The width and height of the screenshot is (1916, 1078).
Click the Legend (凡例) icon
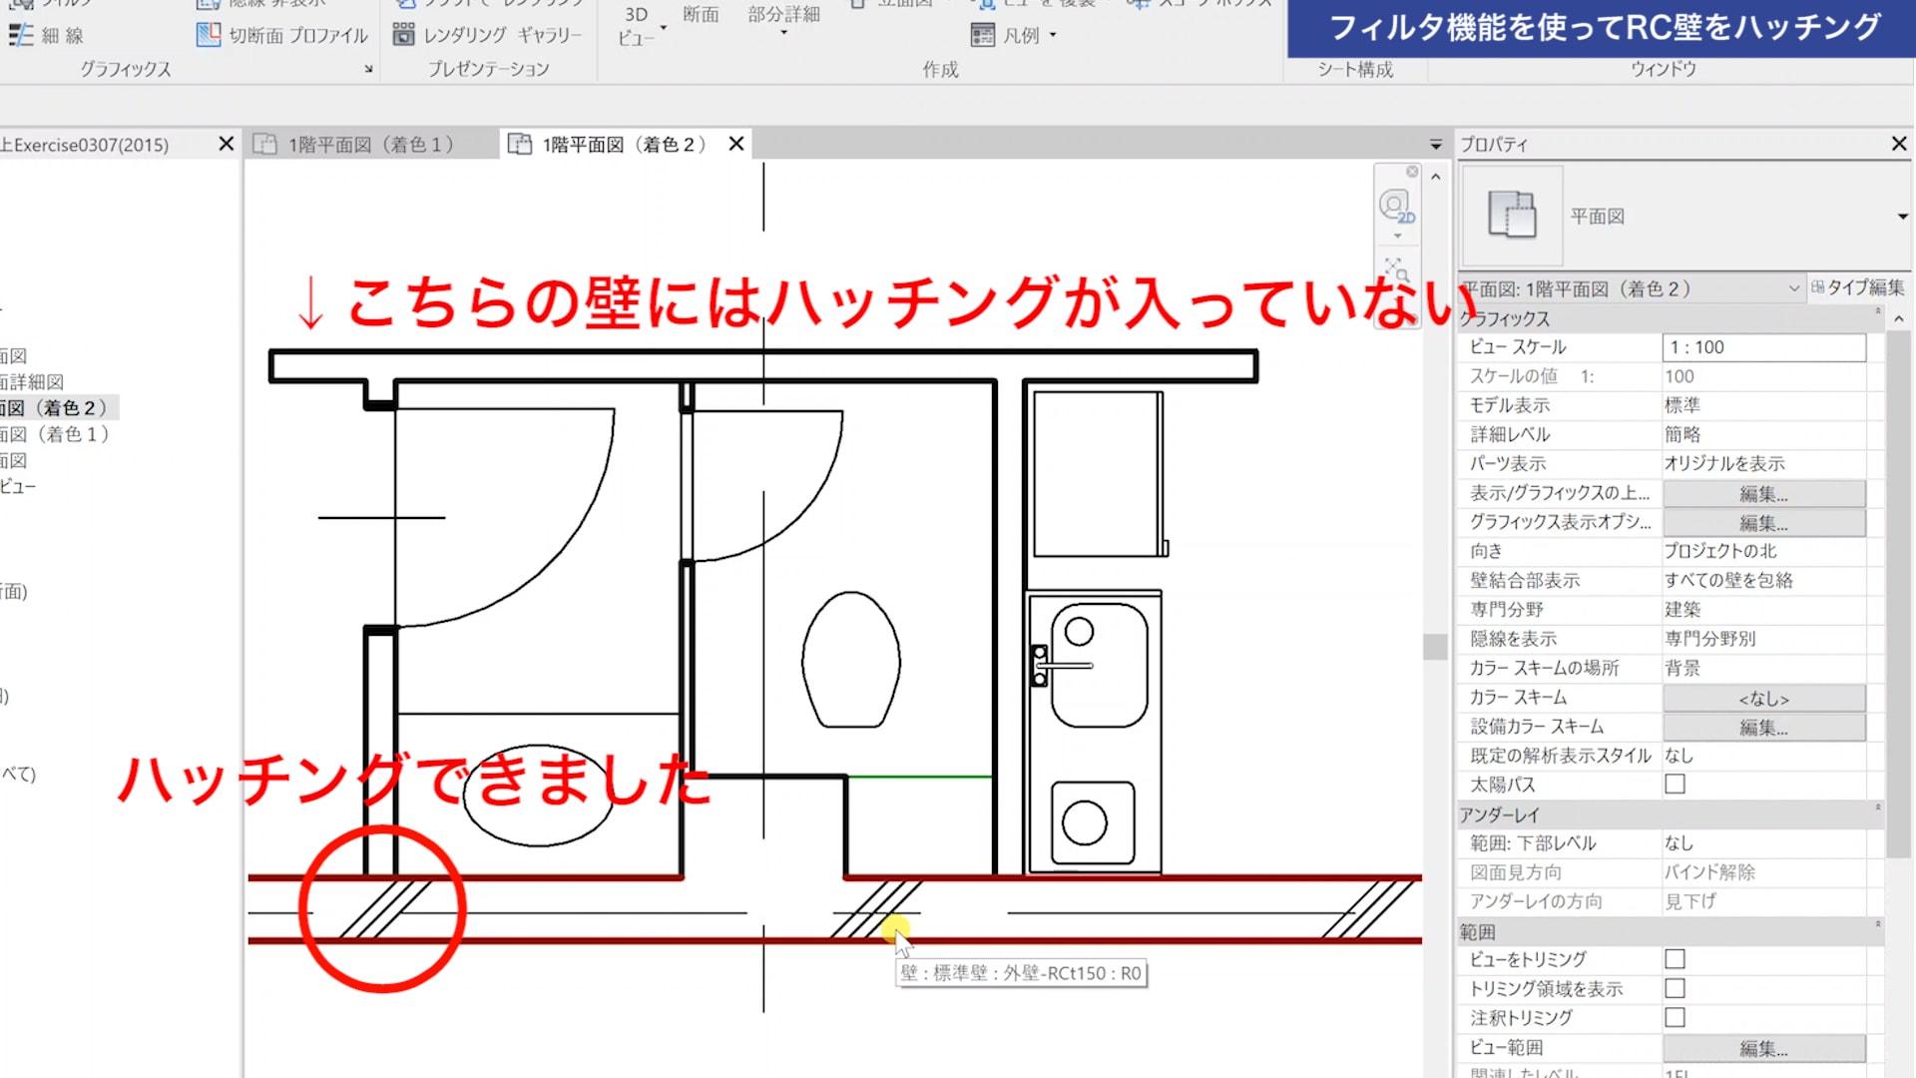[x=983, y=36]
